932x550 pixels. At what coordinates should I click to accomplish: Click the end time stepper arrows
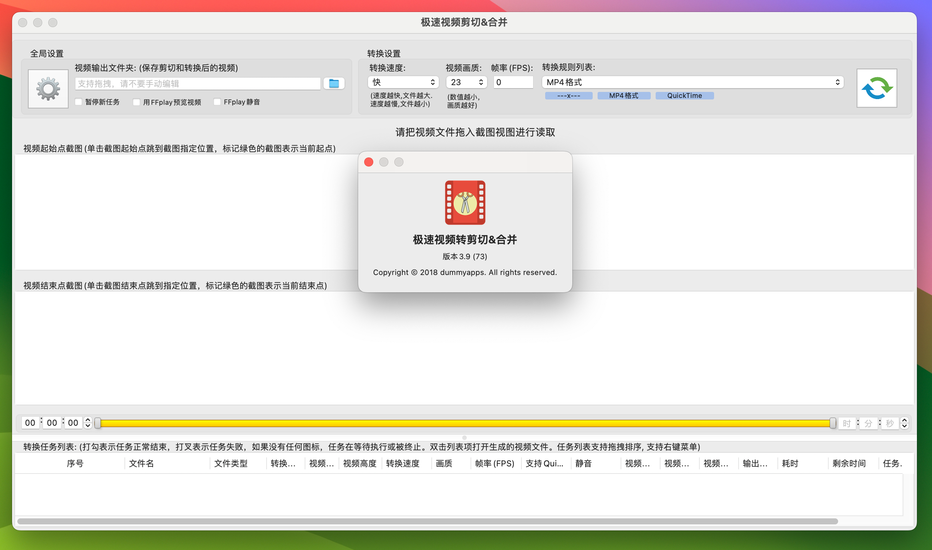[x=904, y=423]
